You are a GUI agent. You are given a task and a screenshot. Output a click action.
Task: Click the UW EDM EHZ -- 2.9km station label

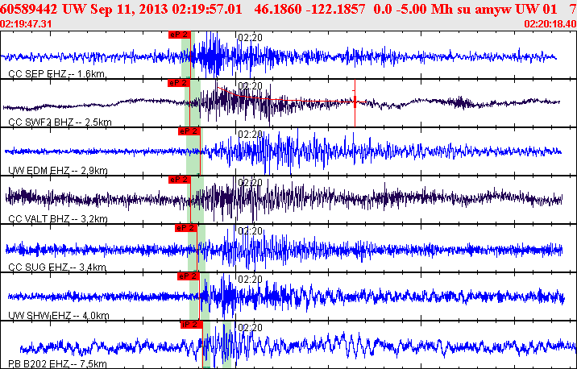[58, 170]
